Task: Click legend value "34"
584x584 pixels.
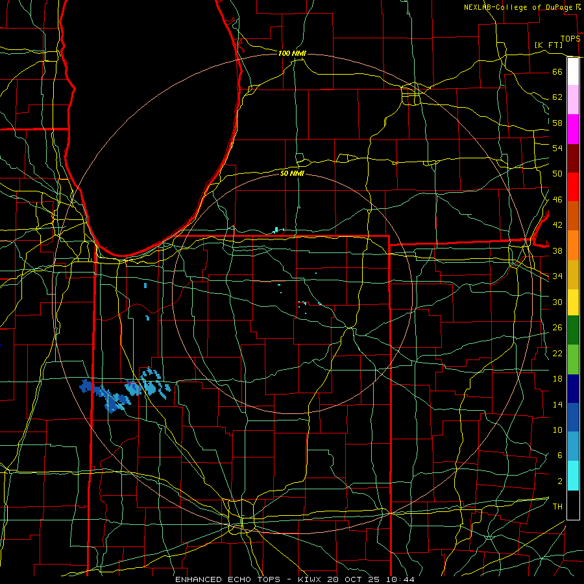Action: pyautogui.click(x=557, y=276)
